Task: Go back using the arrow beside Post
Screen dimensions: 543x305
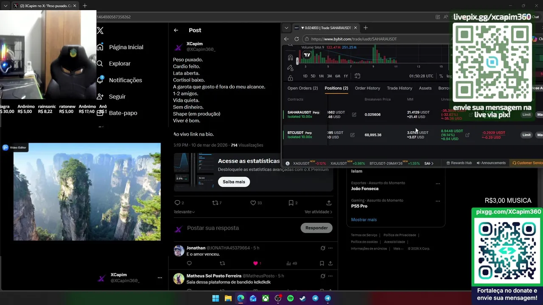Action: (x=176, y=30)
